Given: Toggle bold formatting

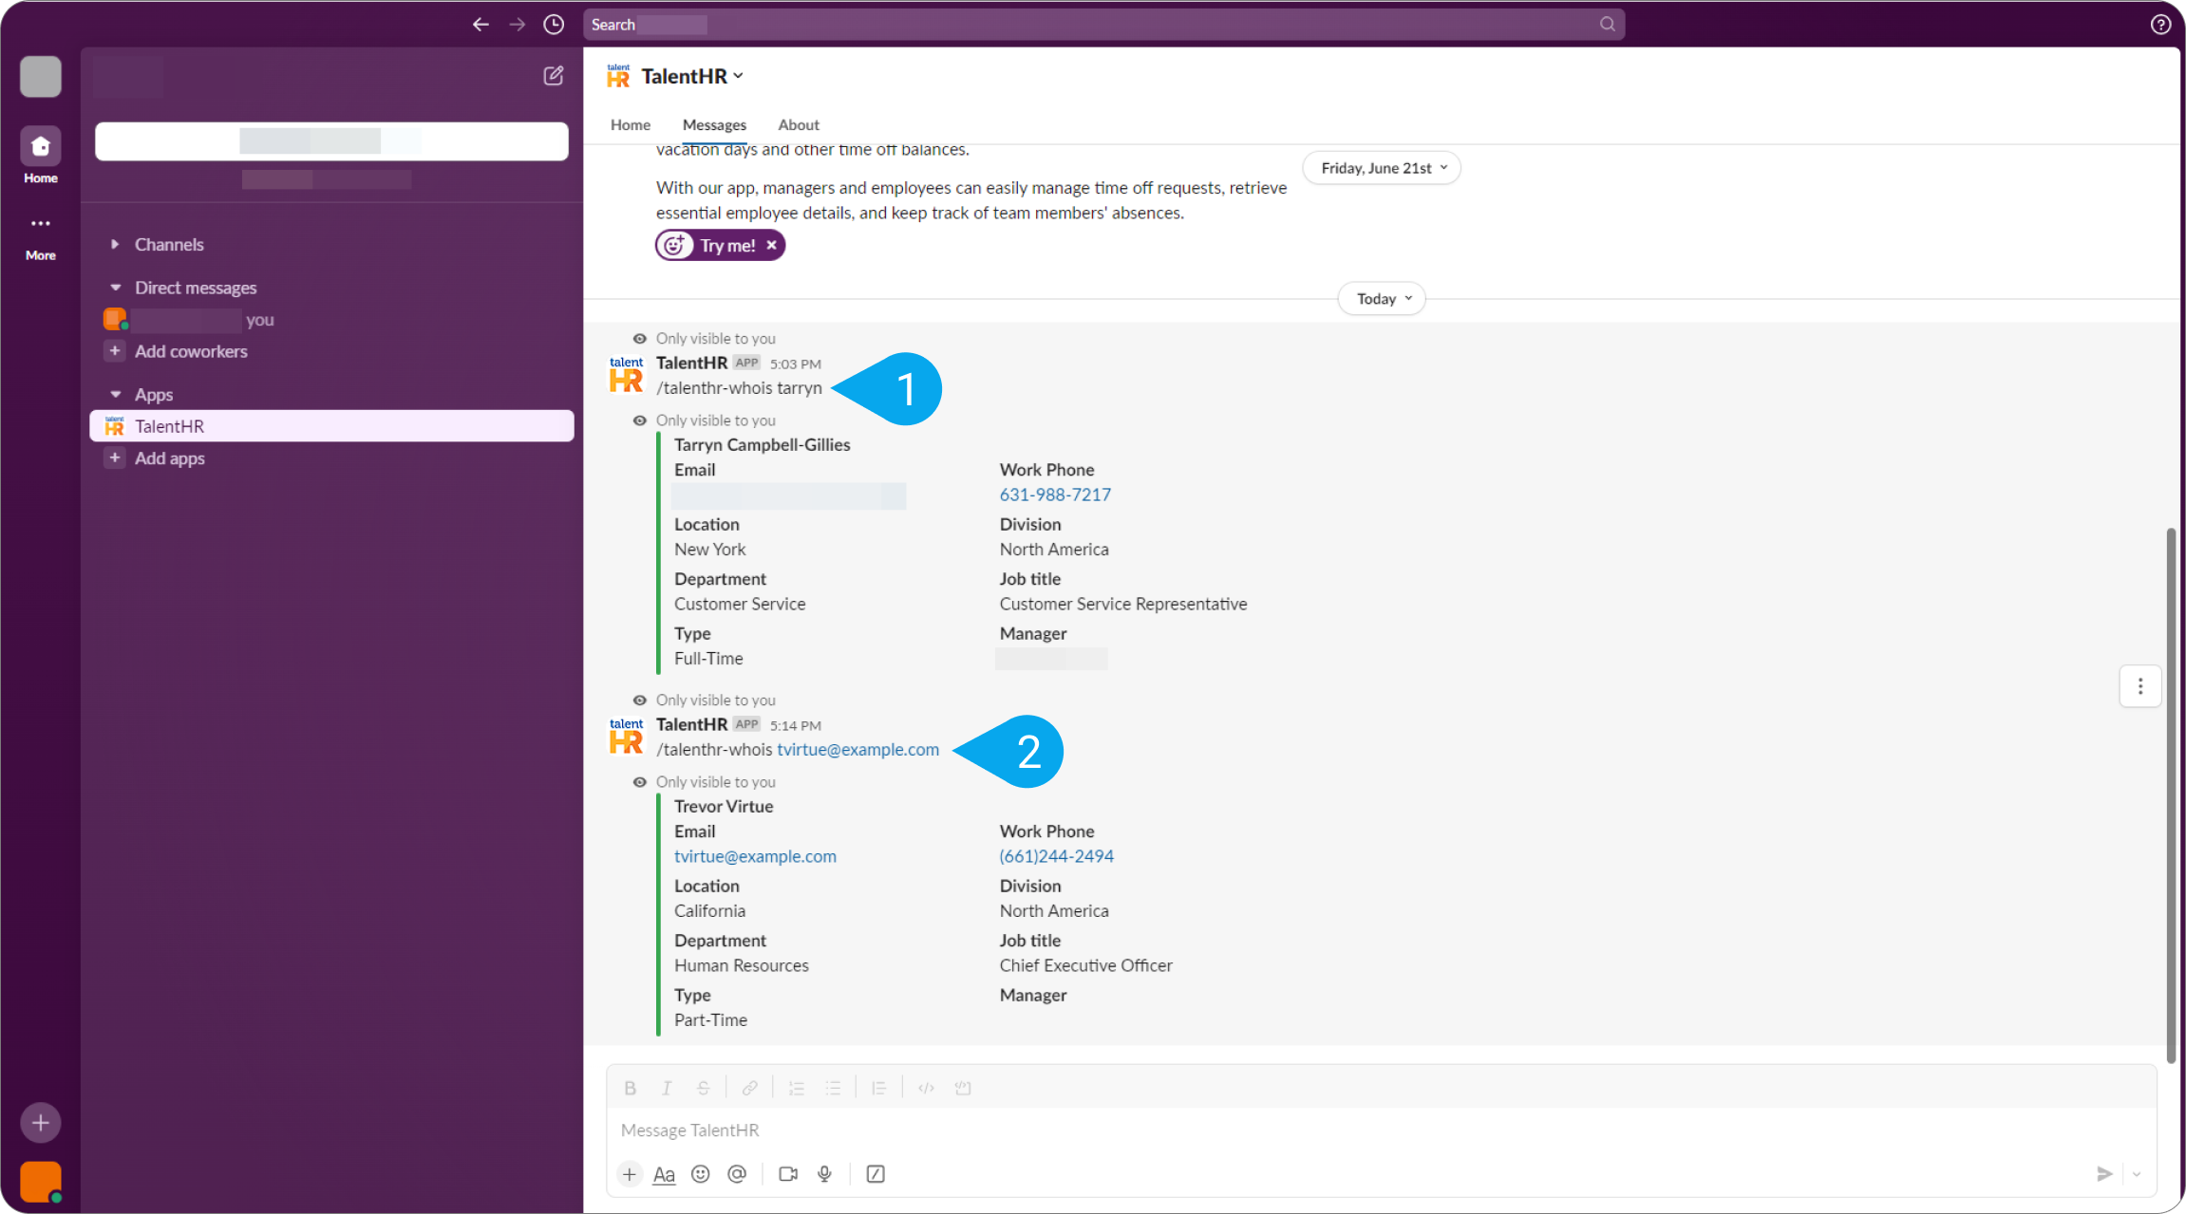Looking at the screenshot, I should pos(630,1089).
